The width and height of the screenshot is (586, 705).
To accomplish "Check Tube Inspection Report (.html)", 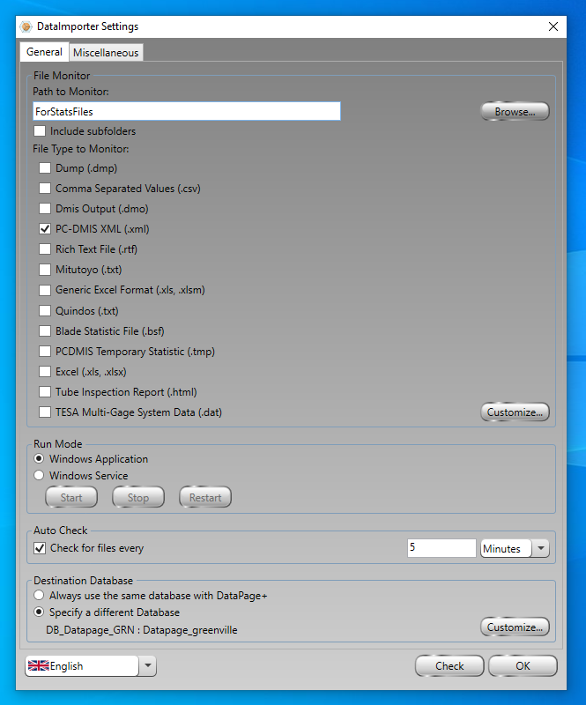I will [x=45, y=392].
